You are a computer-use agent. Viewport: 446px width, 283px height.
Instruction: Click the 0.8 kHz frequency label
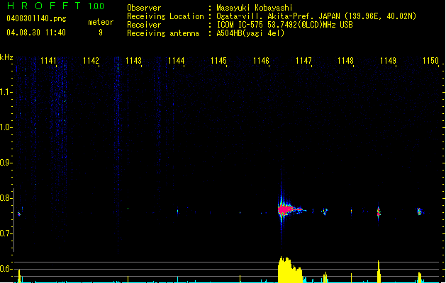6,198
